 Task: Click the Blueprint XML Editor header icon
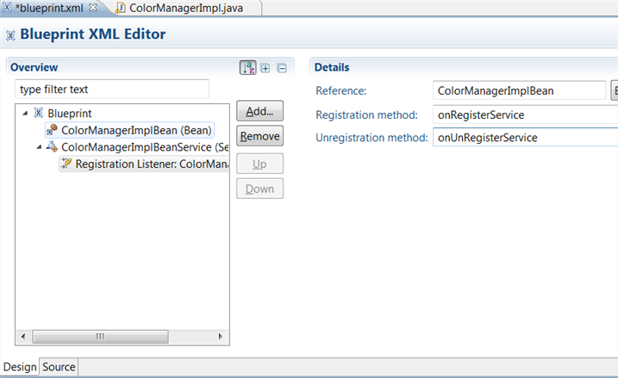point(10,35)
